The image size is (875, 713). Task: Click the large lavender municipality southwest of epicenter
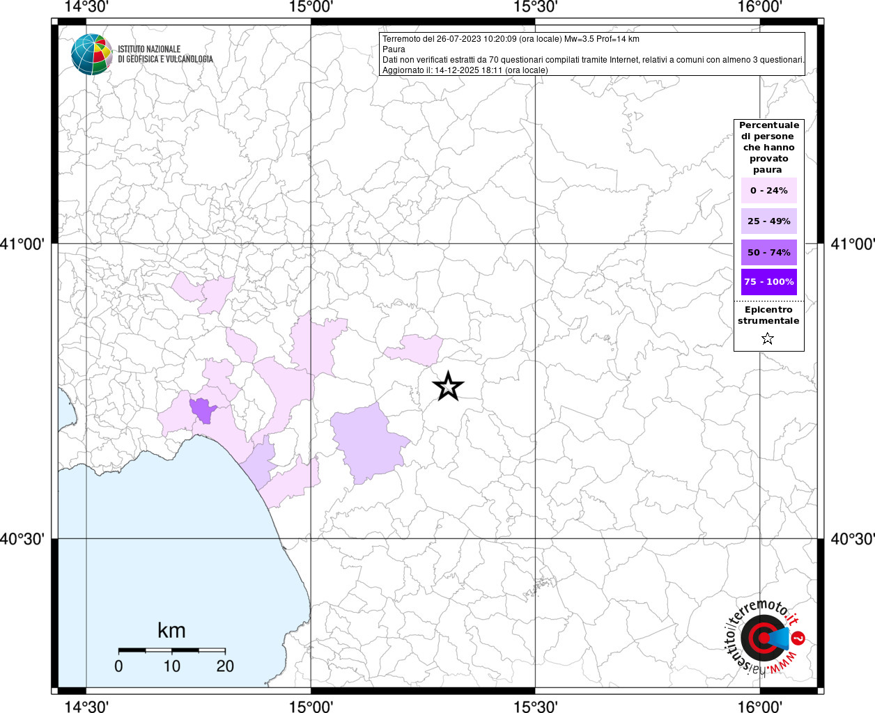[368, 442]
